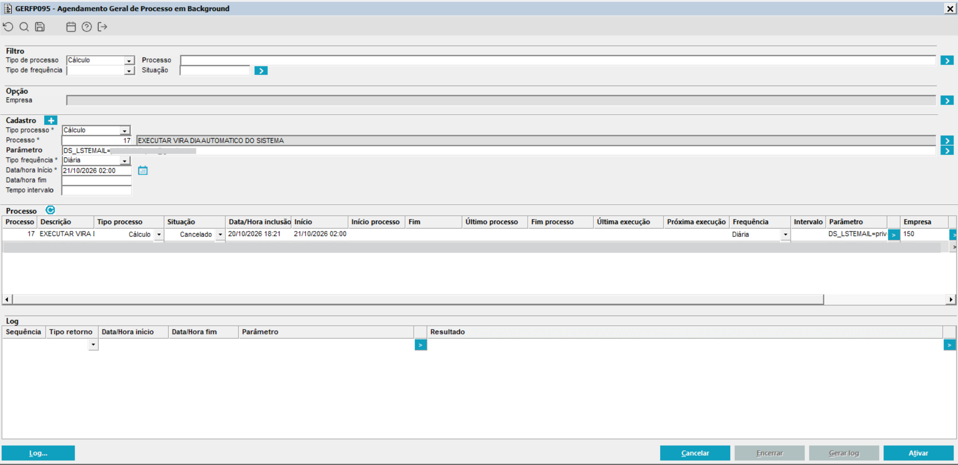Open lookup arrow for Filtro Processo field

click(947, 60)
